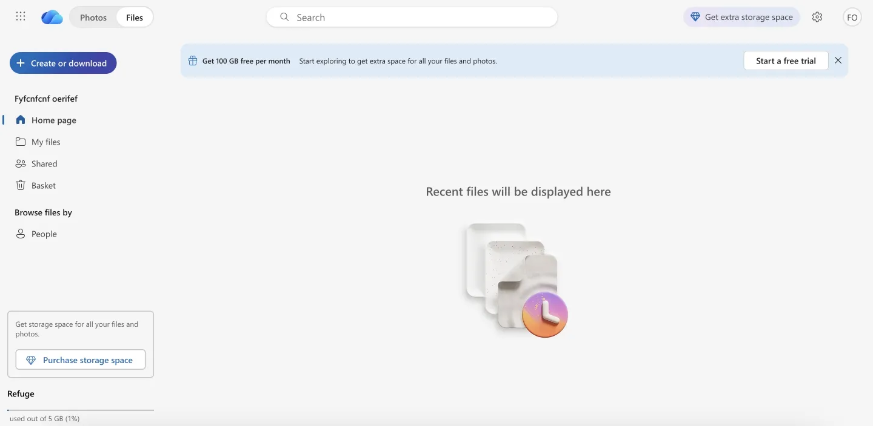Open Shared files from the sidebar
This screenshot has width=873, height=426.
tap(43, 163)
